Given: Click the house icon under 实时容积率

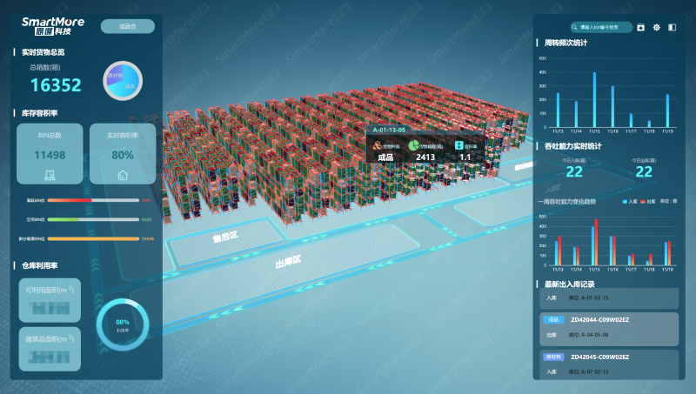Looking at the screenshot, I should [123, 175].
